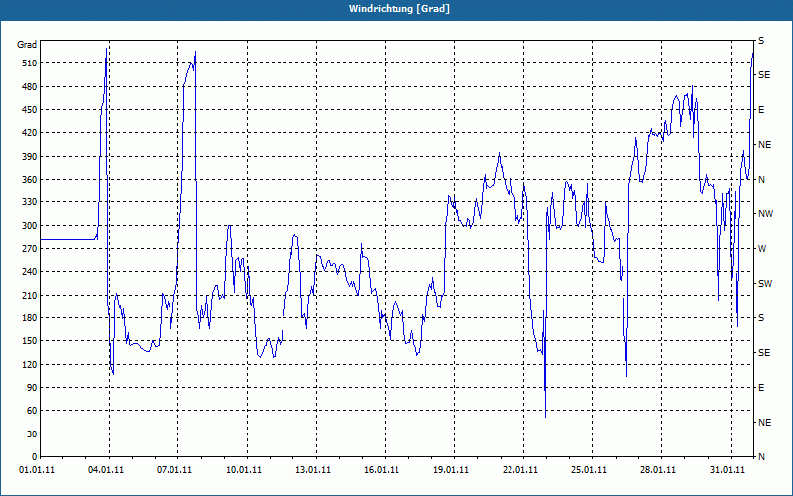This screenshot has height=496, width=793.
Task: Select the 270 value on the left axis
Action: pos(30,249)
